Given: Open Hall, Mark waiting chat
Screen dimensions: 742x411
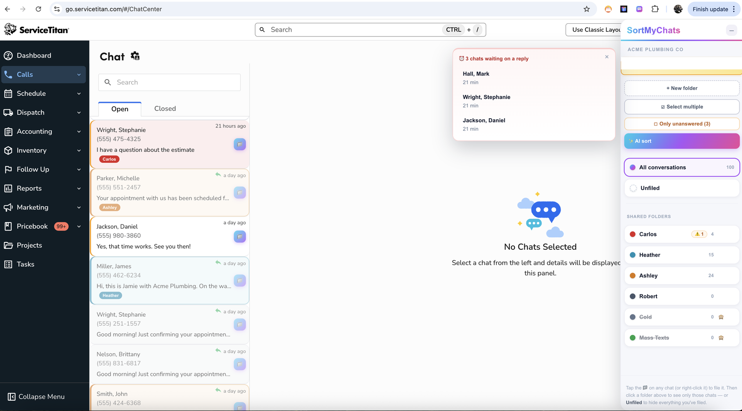Looking at the screenshot, I should coord(534,78).
